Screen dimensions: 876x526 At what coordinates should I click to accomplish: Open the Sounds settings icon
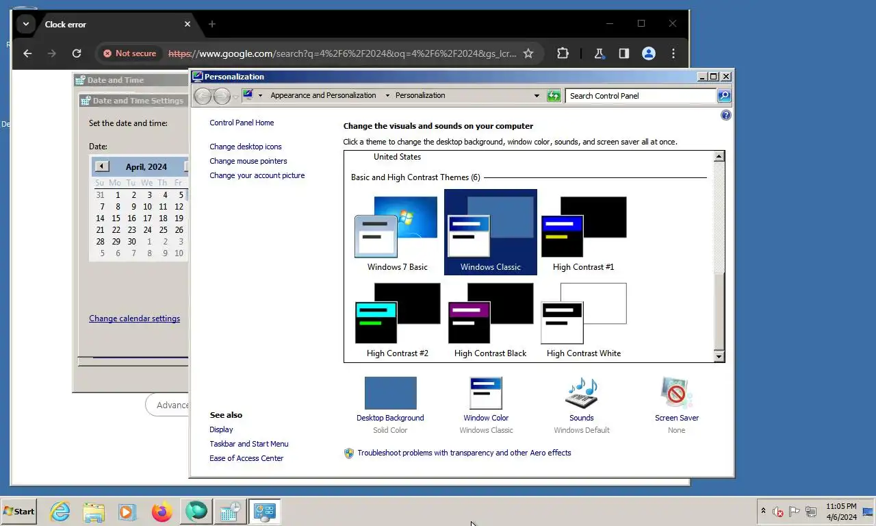(x=582, y=393)
